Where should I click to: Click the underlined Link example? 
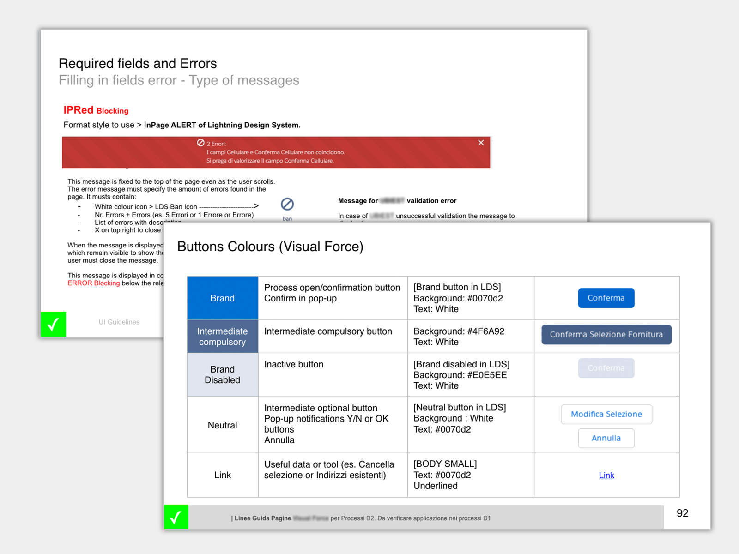click(x=606, y=475)
